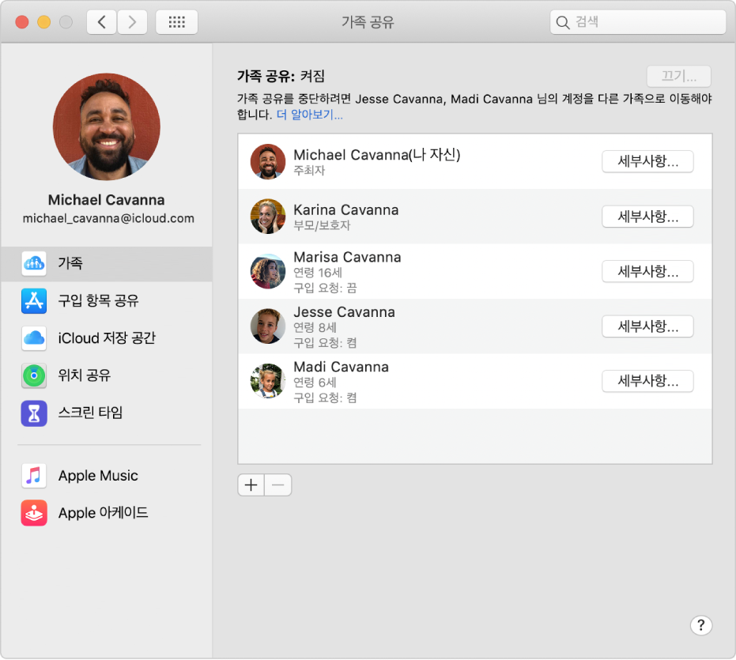Viewport: 736px width, 660px height.
Task: Open iCloud 저장 공간 cloud icon
Action: click(34, 338)
